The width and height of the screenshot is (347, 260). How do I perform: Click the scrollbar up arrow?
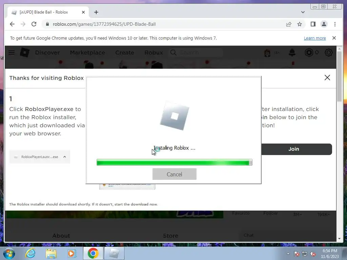point(340,48)
